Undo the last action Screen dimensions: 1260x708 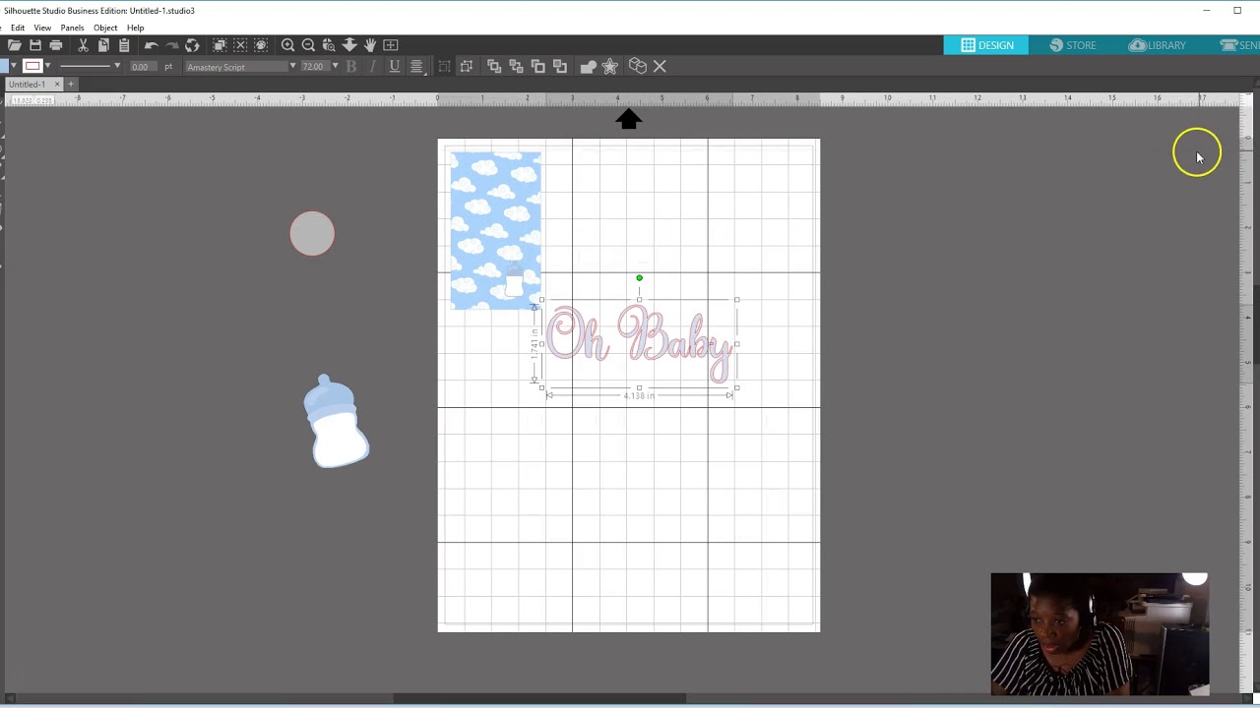pyautogui.click(x=151, y=45)
